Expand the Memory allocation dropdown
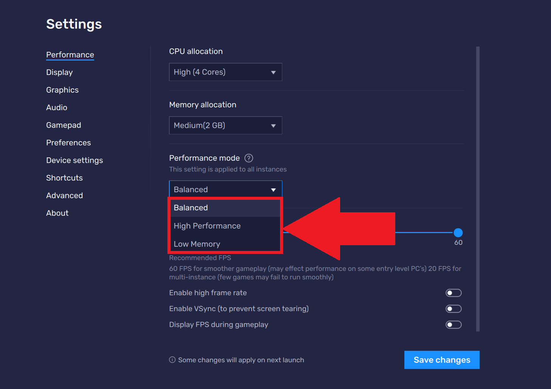551x389 pixels. [x=225, y=125]
